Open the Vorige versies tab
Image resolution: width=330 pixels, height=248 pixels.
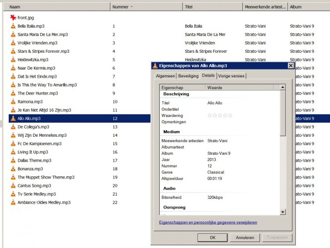coord(231,76)
